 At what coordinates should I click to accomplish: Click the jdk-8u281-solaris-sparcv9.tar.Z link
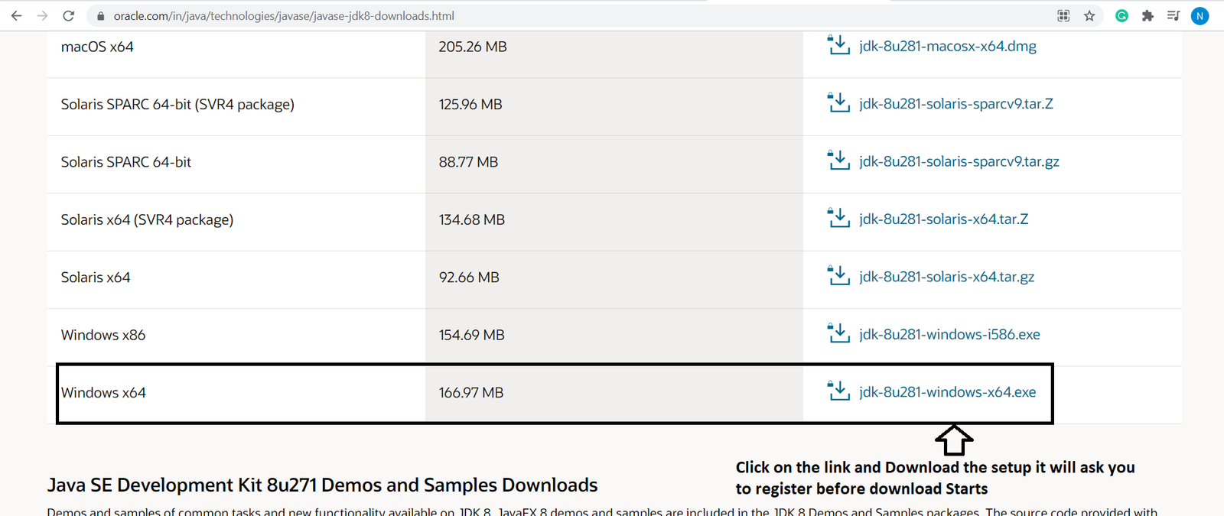(955, 104)
